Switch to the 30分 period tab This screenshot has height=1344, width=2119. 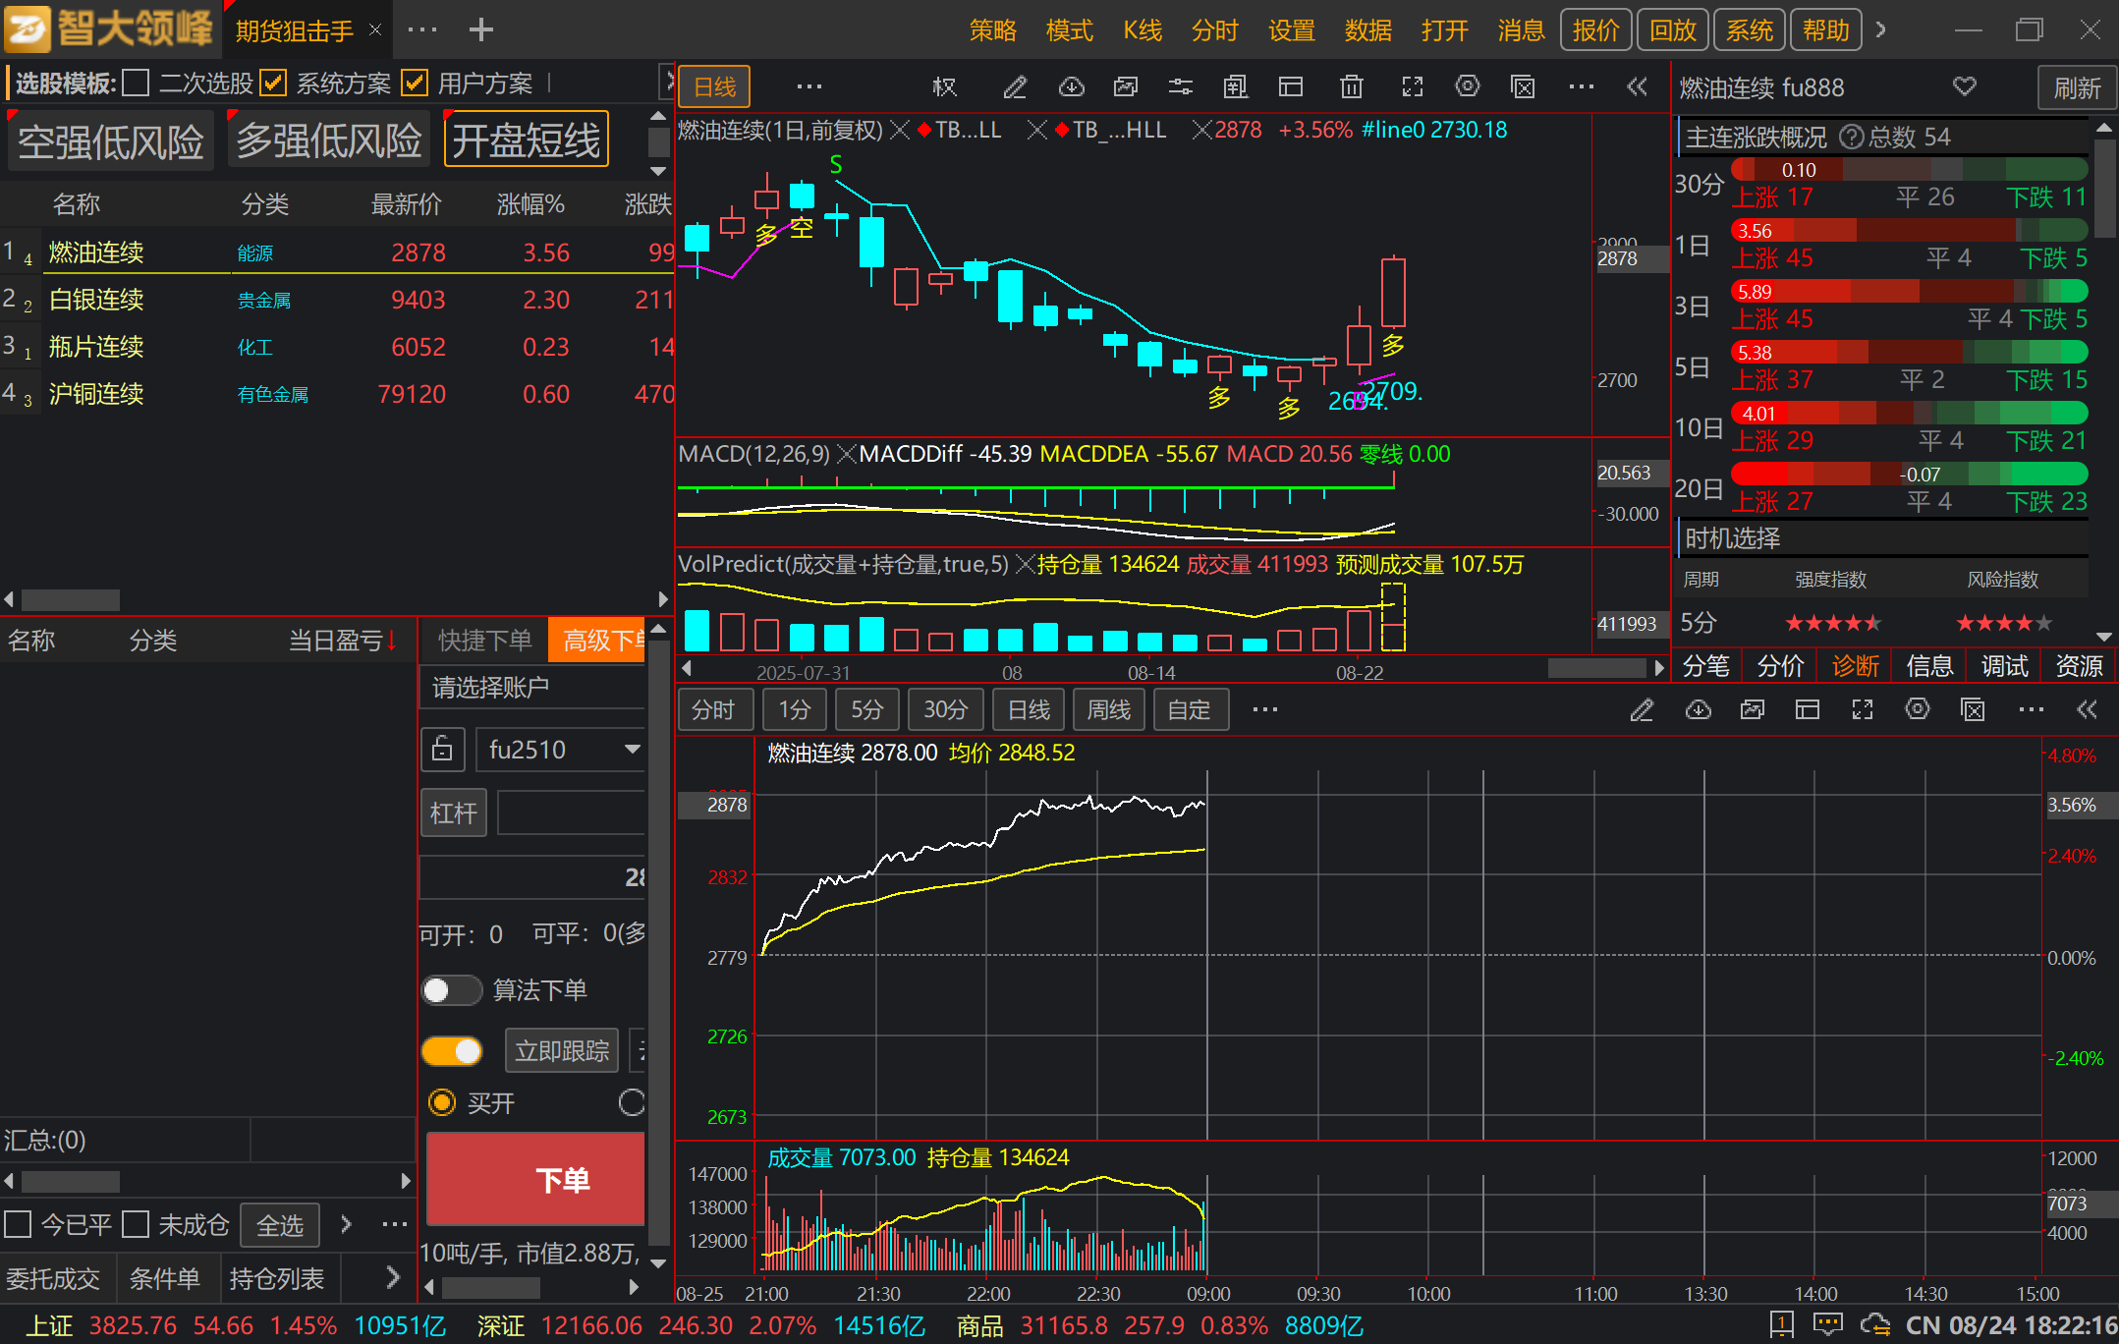click(945, 709)
